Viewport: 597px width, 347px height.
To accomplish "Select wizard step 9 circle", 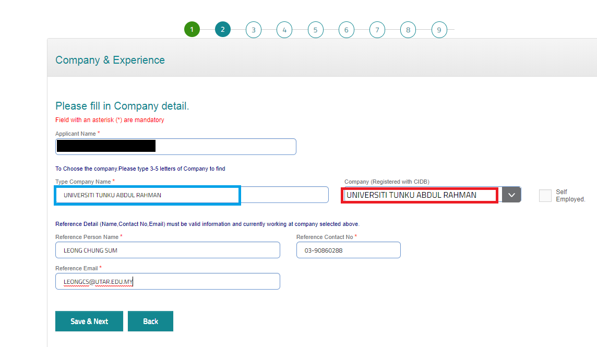I will pyautogui.click(x=439, y=30).
